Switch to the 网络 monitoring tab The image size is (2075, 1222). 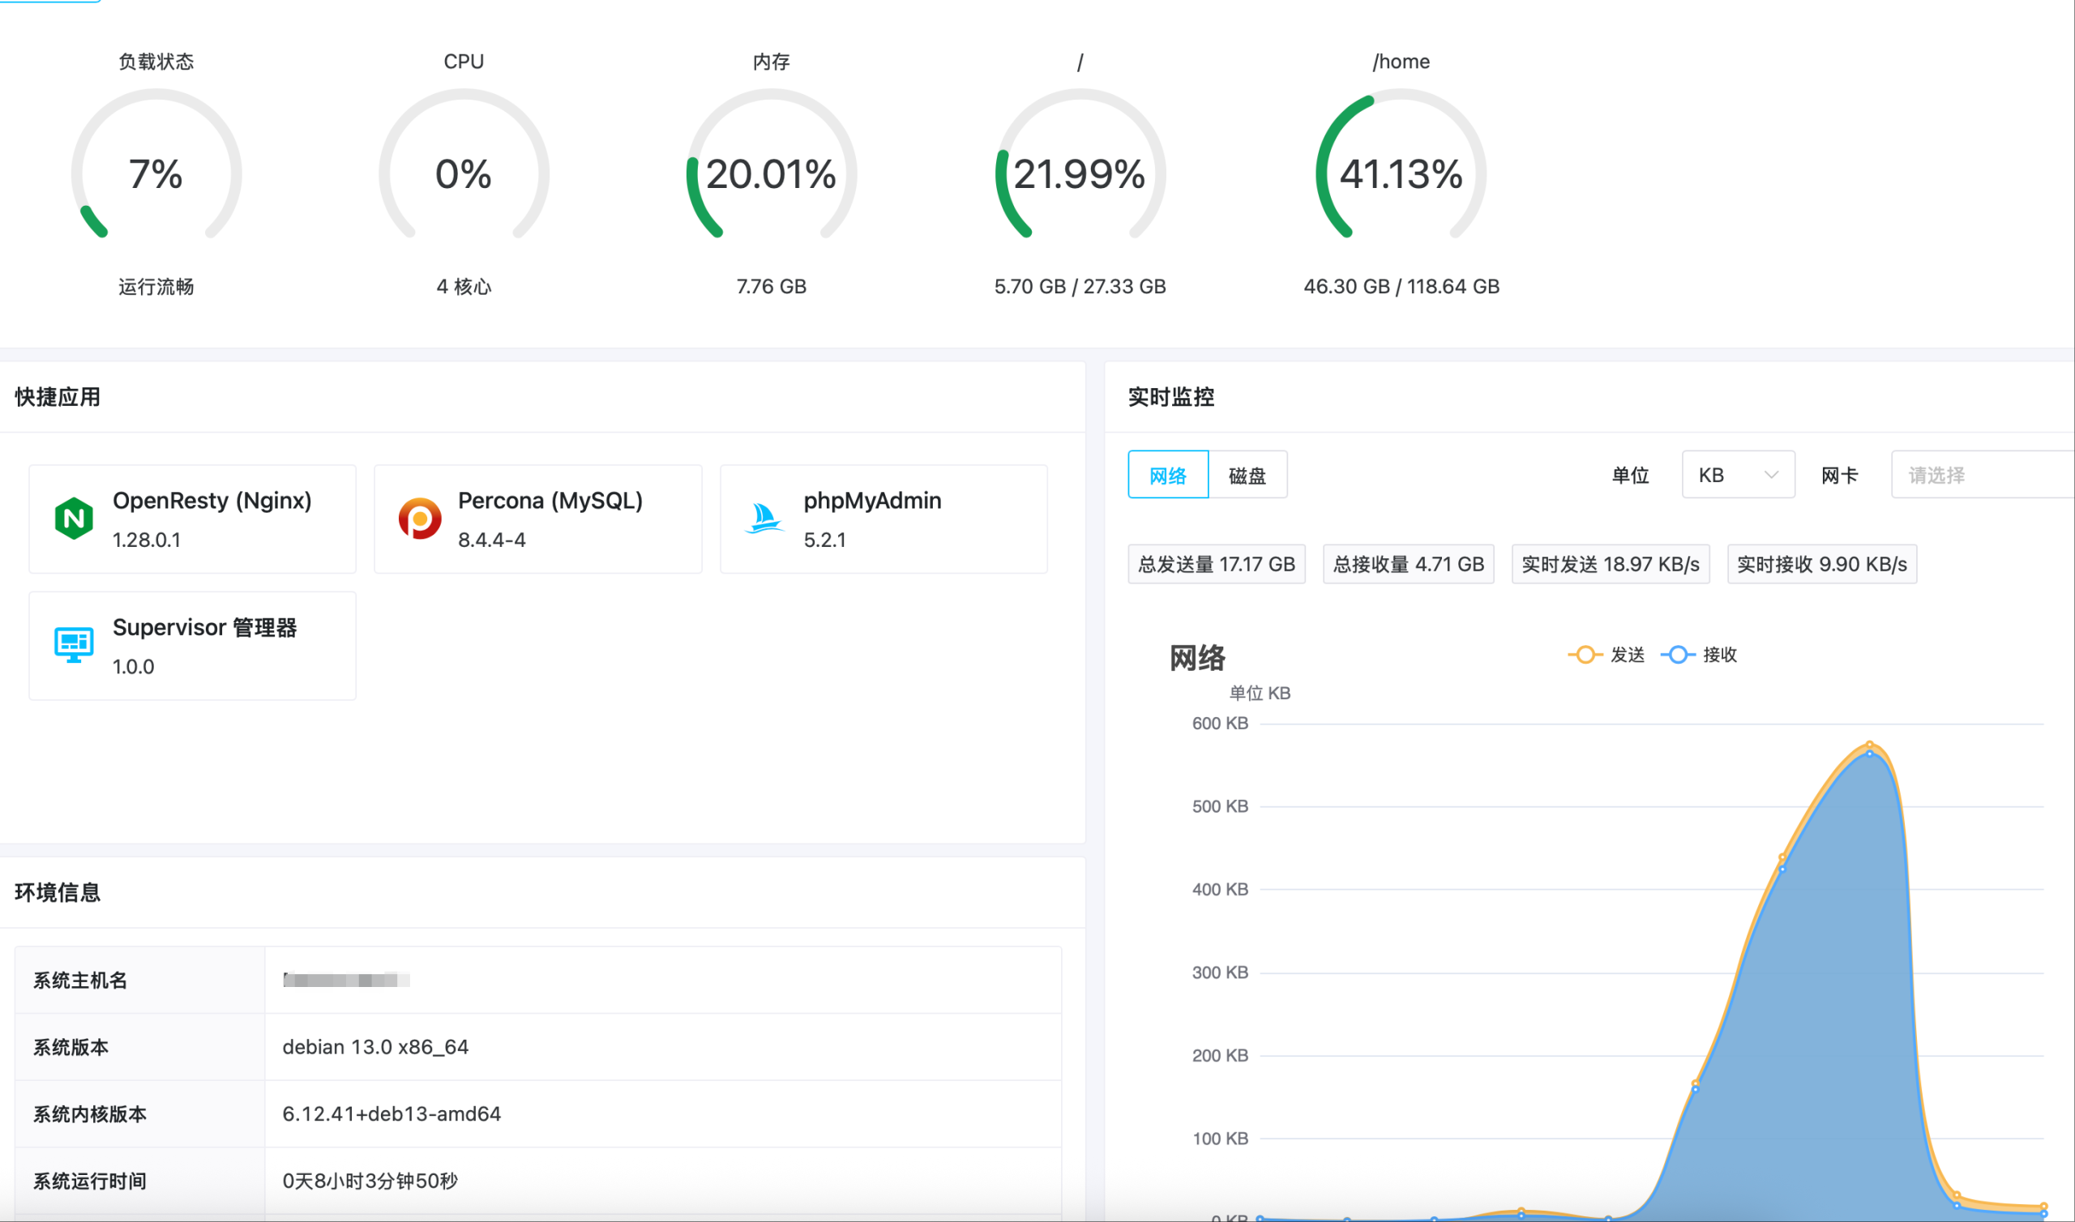pos(1168,475)
